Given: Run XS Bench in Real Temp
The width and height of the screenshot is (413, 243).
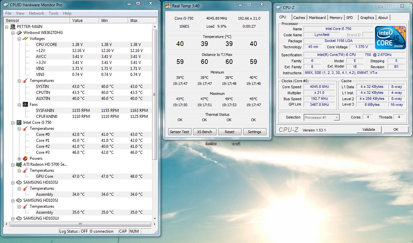Looking at the screenshot, I should (204, 132).
